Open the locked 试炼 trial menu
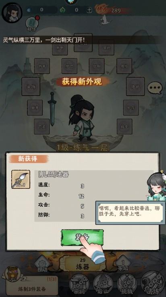The width and height of the screenshot is (166, 297). (x=153, y=284)
